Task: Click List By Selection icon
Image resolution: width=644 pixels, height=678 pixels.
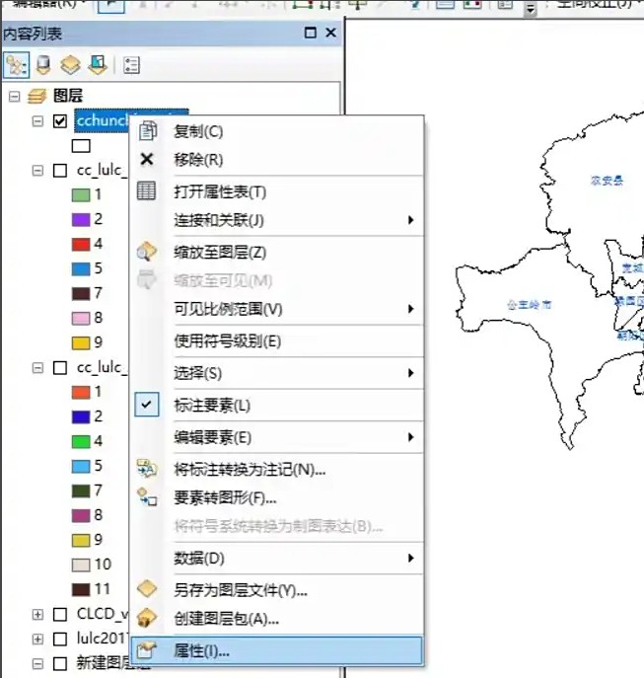Action: pyautogui.click(x=97, y=65)
